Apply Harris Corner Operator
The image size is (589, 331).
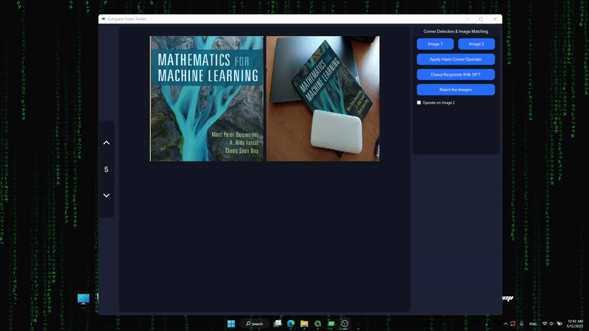tap(456, 60)
